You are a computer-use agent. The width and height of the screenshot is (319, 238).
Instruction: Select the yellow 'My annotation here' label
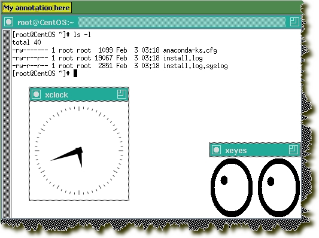pyautogui.click(x=37, y=8)
